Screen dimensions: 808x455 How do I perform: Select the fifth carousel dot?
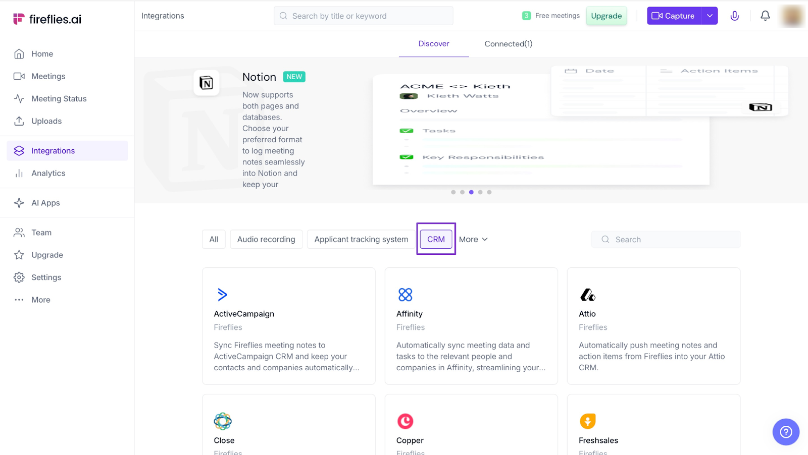pyautogui.click(x=489, y=192)
